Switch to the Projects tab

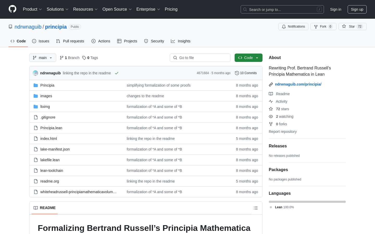(x=127, y=41)
